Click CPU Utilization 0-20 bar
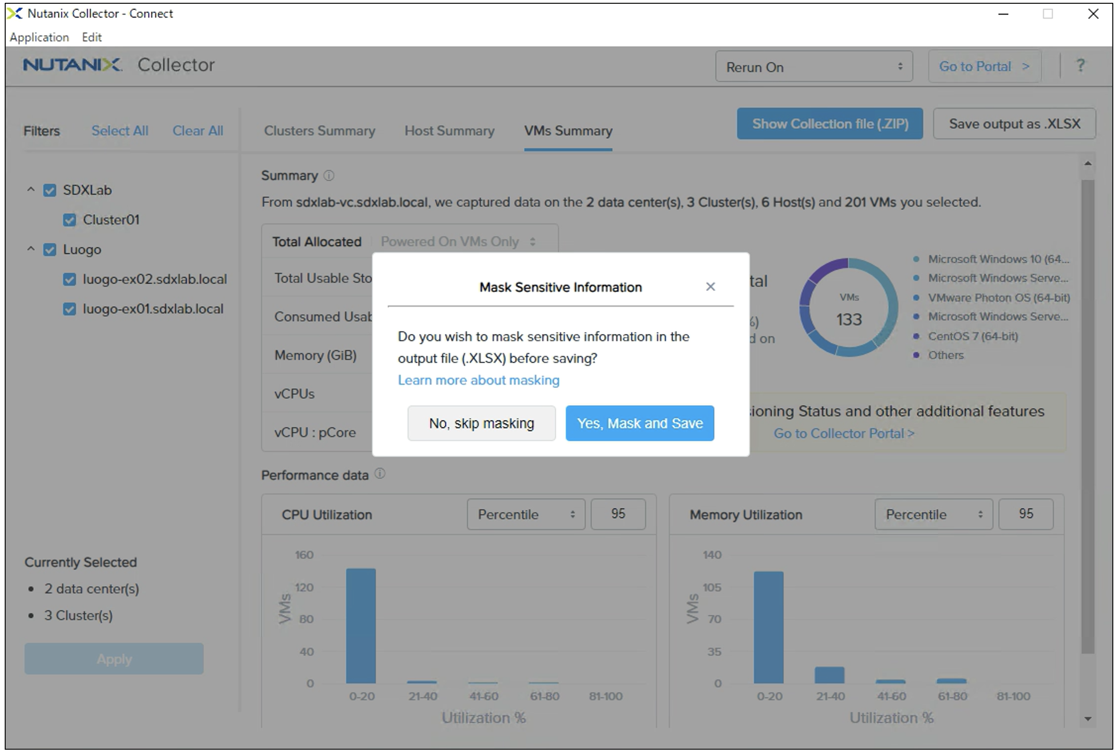Image resolution: width=1118 pixels, height=753 pixels. click(x=361, y=626)
